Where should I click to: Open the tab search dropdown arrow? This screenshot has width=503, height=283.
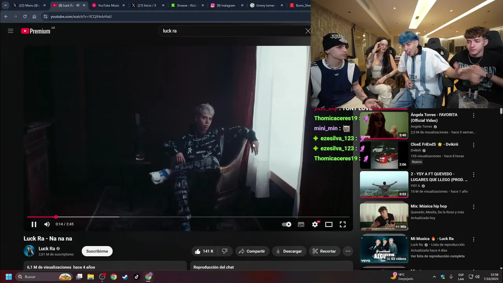click(6, 6)
